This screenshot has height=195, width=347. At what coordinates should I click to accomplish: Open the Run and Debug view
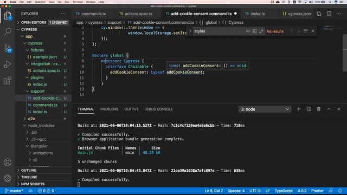(7, 64)
